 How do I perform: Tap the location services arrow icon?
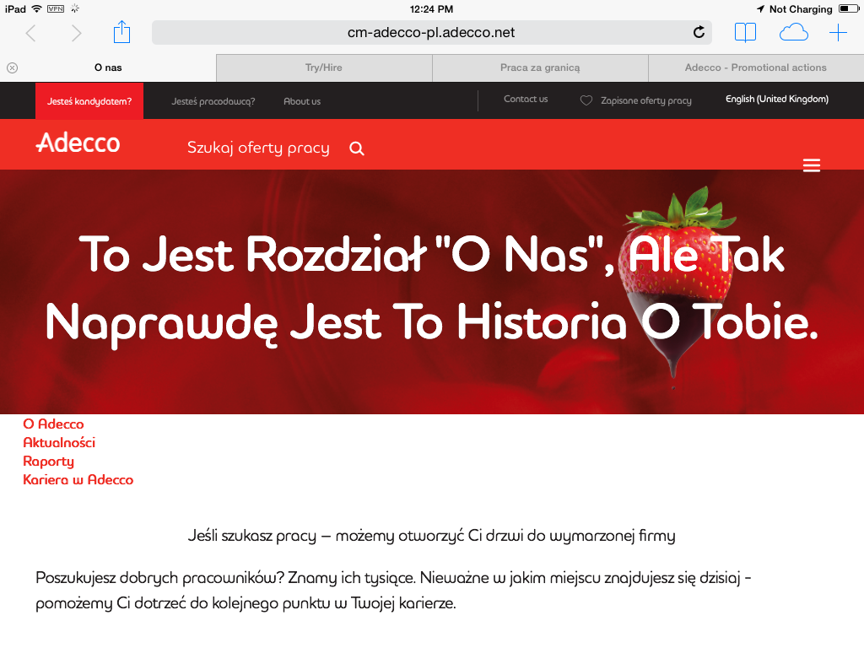(x=760, y=8)
